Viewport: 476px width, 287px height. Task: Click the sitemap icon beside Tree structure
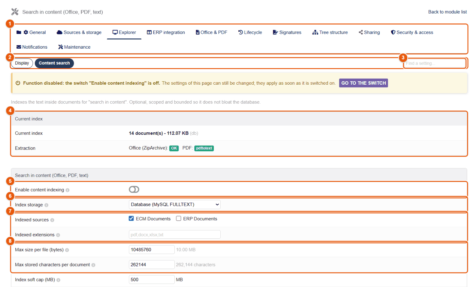(315, 32)
